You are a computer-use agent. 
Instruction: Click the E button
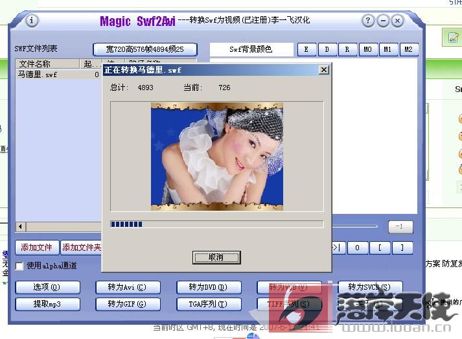(x=306, y=49)
